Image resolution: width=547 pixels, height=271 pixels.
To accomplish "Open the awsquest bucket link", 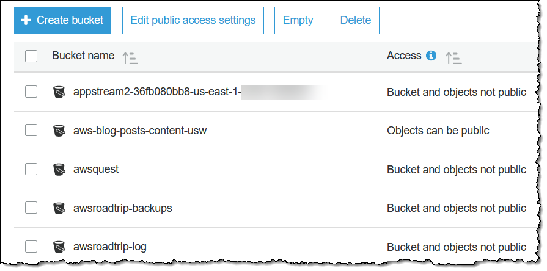I will [95, 169].
